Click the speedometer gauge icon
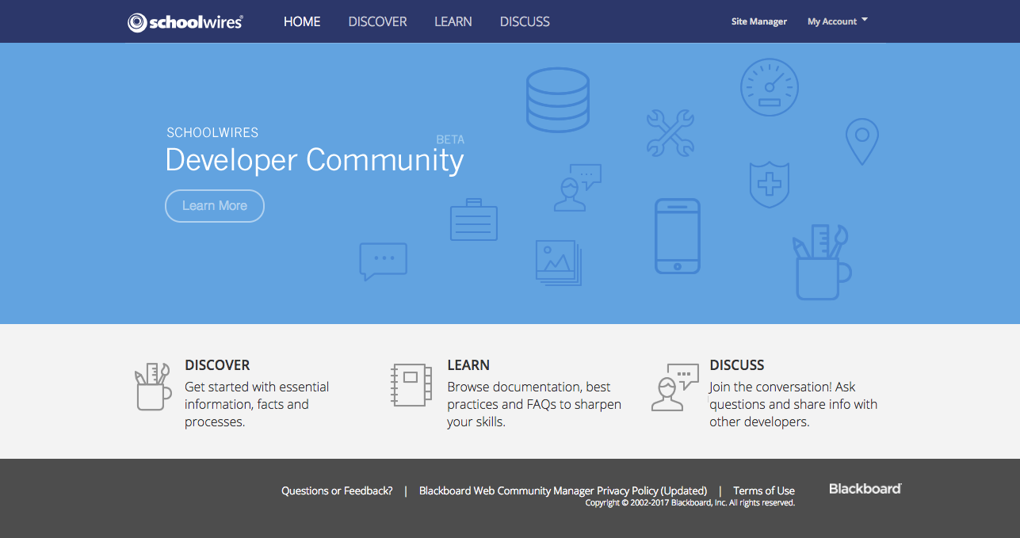The height and width of the screenshot is (538, 1020). pyautogui.click(x=770, y=87)
